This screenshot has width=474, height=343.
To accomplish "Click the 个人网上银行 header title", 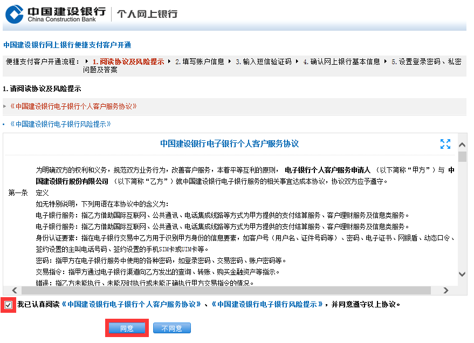I will pos(147,14).
